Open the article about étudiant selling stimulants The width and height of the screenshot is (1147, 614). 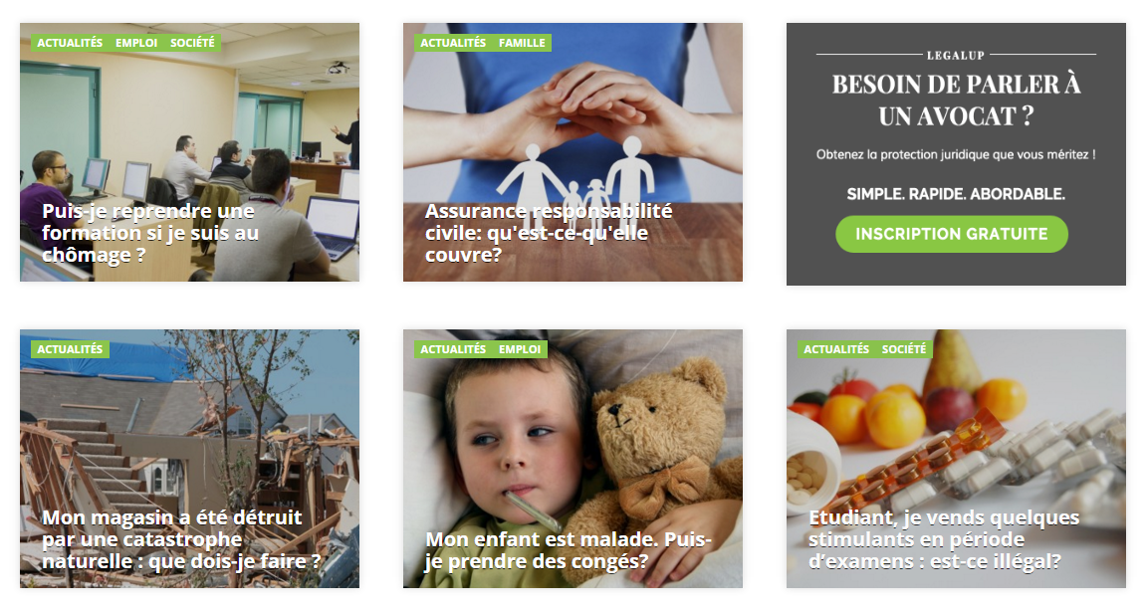[944, 539]
